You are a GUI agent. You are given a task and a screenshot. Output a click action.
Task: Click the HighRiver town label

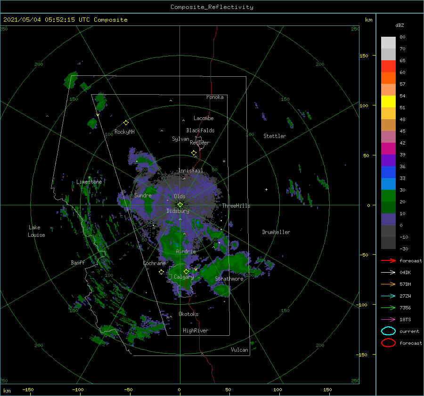196,331
